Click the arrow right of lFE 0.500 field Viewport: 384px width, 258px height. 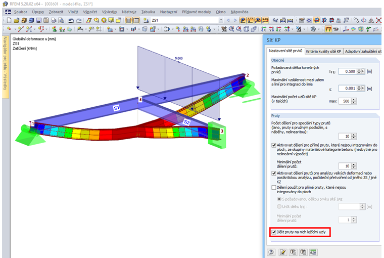(x=363, y=71)
